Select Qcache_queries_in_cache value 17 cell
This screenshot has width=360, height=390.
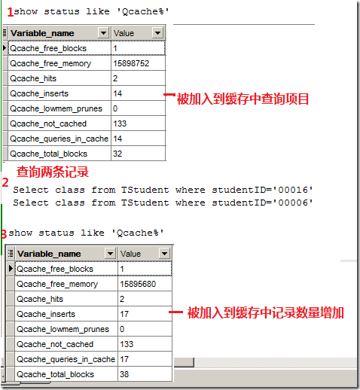coord(145,359)
